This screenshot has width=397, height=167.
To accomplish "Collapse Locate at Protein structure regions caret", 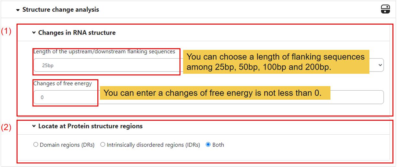I will [34, 126].
